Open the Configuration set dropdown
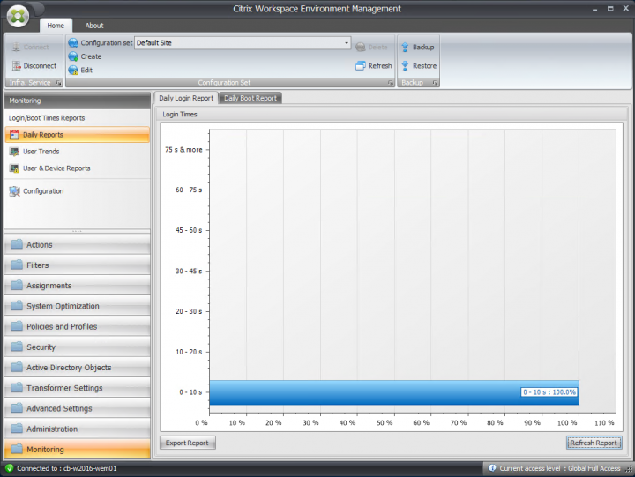The width and height of the screenshot is (635, 477). pos(347,42)
